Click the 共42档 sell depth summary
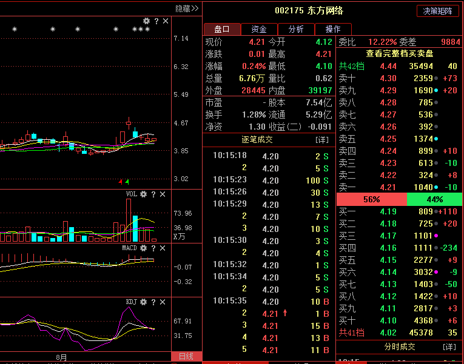This screenshot has height=364, width=464. (x=351, y=66)
